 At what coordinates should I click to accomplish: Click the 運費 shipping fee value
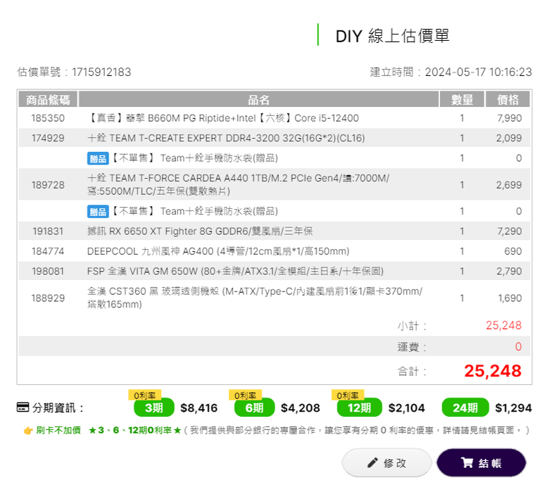(x=519, y=347)
